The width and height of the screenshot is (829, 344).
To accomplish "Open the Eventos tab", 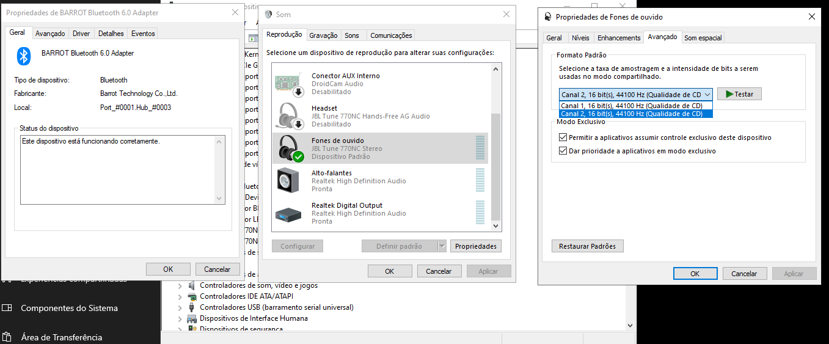I will pos(143,34).
